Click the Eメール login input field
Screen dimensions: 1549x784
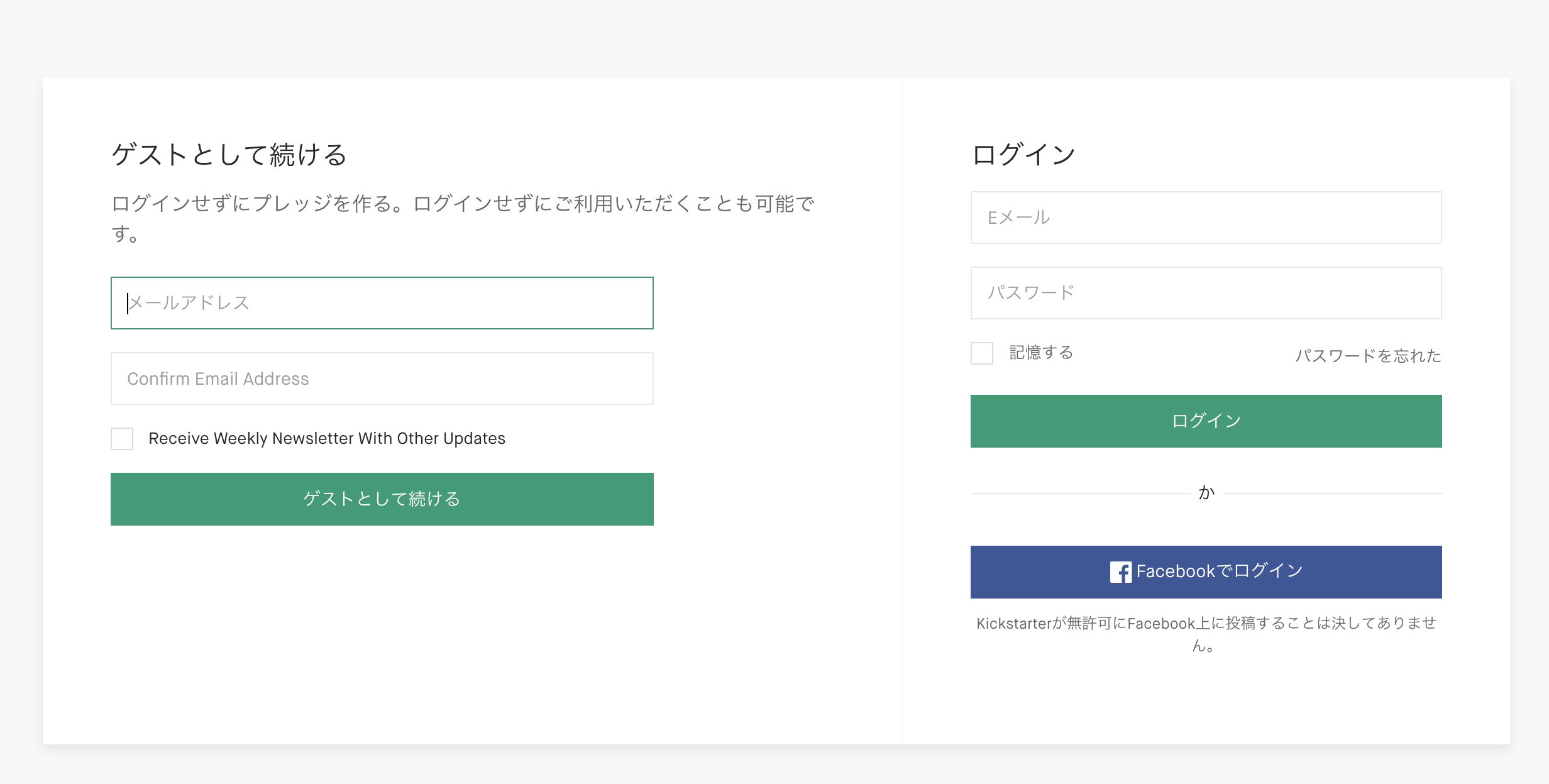(1206, 218)
